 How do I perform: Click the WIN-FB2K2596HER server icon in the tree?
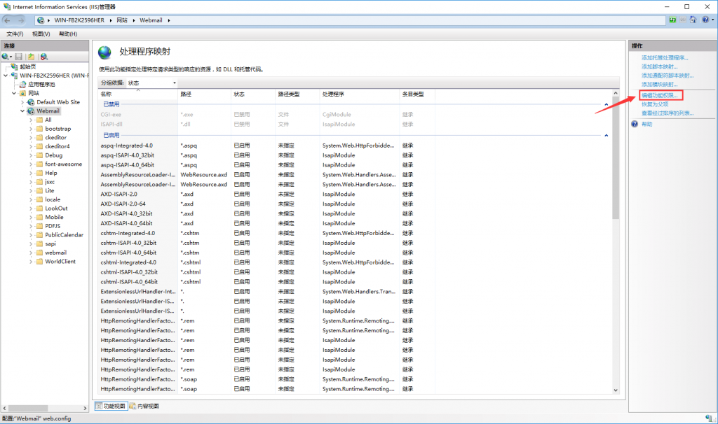click(x=15, y=76)
